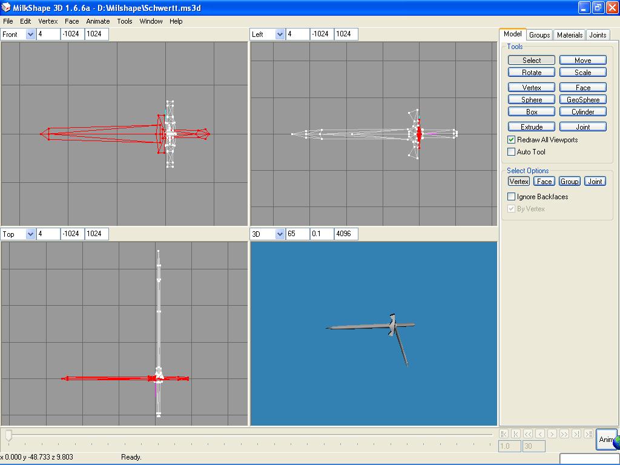Open the Front viewport view dropdown

click(31, 35)
